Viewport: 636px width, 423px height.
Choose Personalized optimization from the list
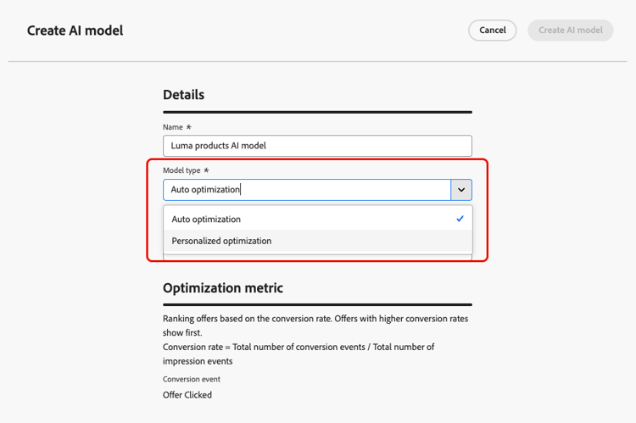221,242
